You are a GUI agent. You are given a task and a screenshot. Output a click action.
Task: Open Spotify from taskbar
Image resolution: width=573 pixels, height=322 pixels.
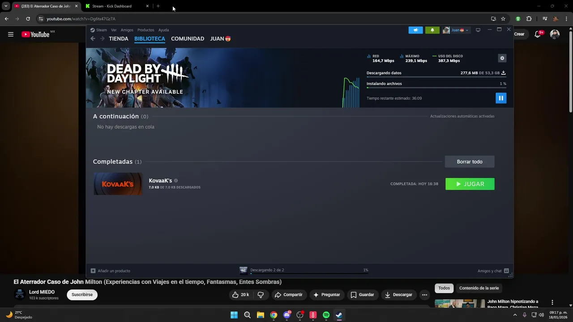pyautogui.click(x=326, y=315)
